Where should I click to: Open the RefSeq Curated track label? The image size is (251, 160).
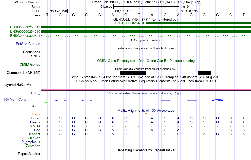click(x=28, y=44)
